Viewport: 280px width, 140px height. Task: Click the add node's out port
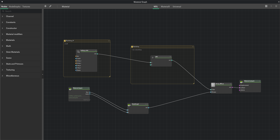172,60
